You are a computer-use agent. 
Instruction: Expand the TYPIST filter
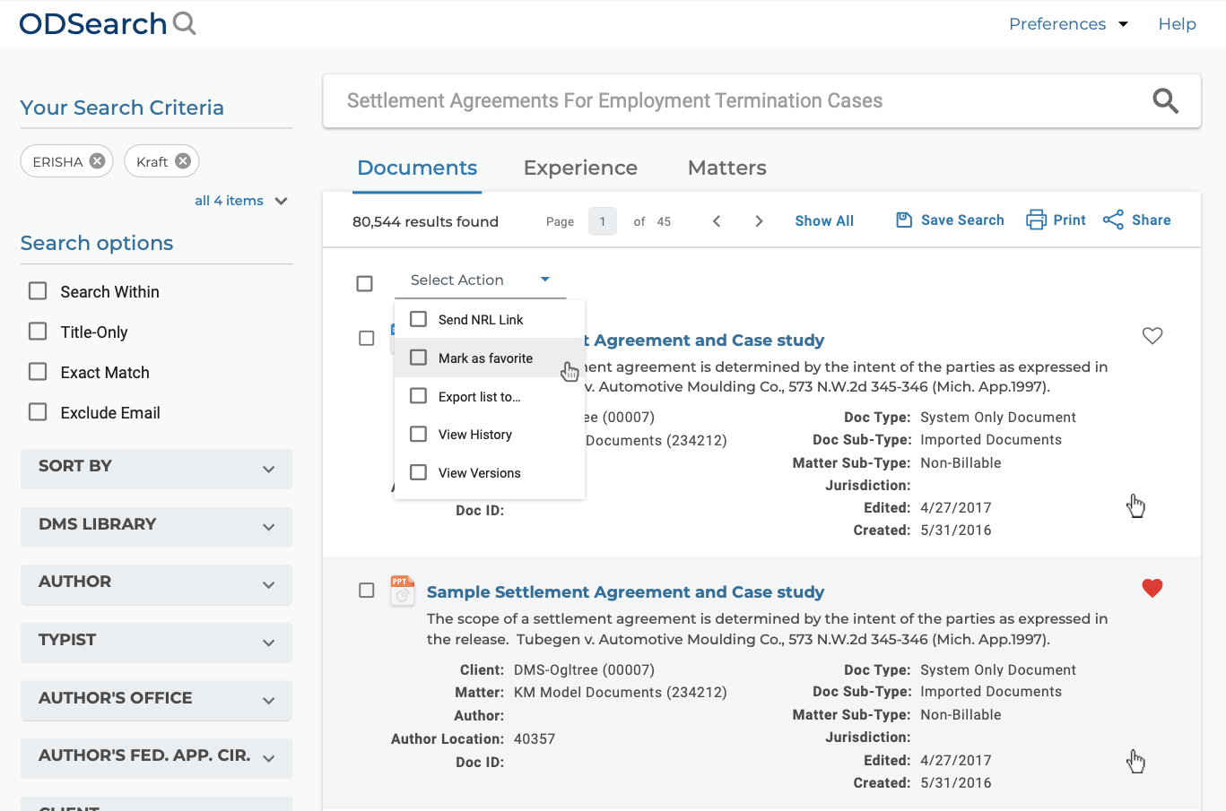(156, 642)
